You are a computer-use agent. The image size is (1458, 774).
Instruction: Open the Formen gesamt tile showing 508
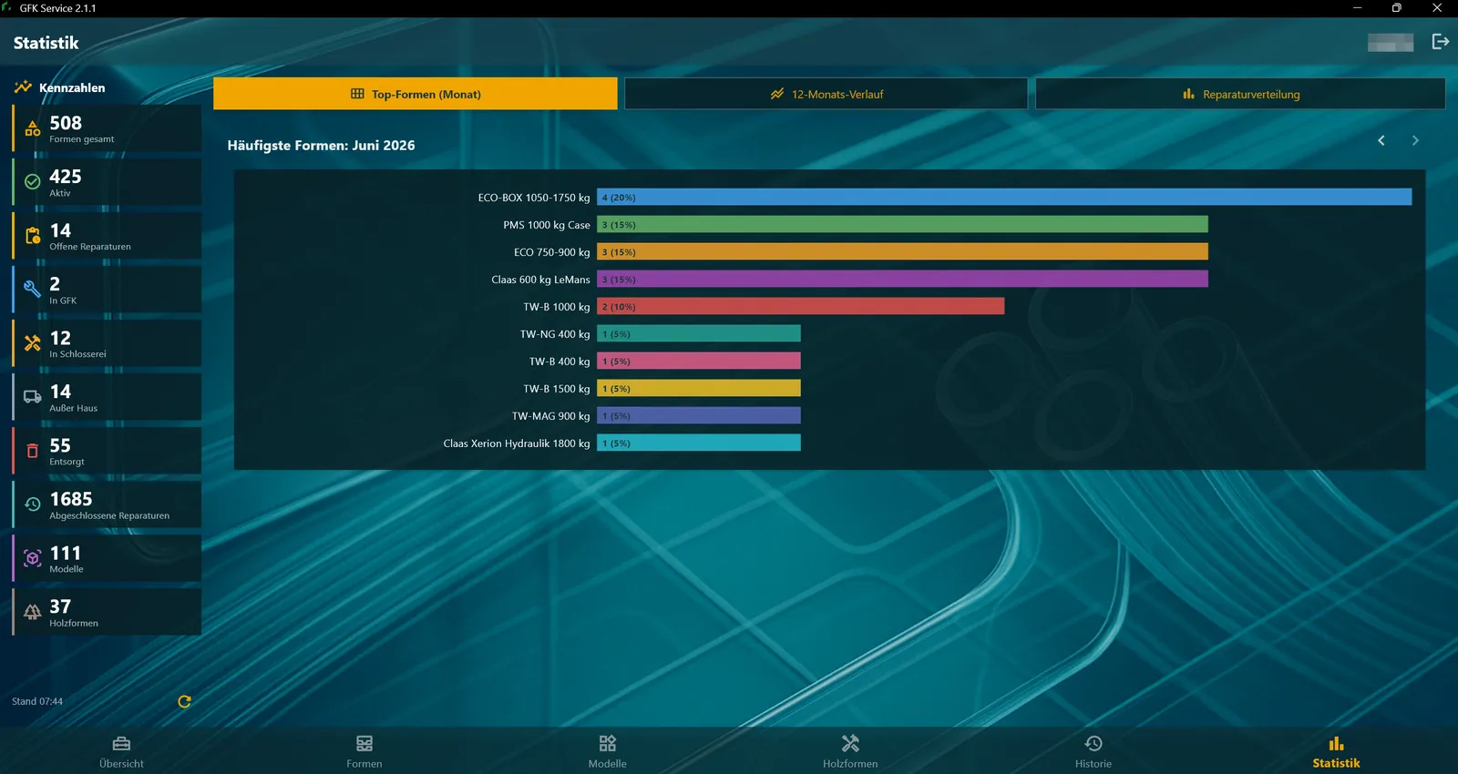click(107, 128)
